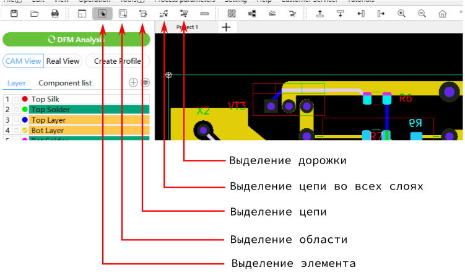Select the element selection tool
465x275 pixels.
pos(102,13)
